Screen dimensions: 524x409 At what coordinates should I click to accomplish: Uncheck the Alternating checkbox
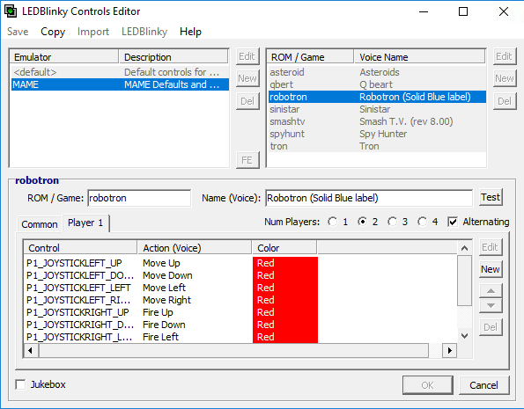pyautogui.click(x=453, y=222)
